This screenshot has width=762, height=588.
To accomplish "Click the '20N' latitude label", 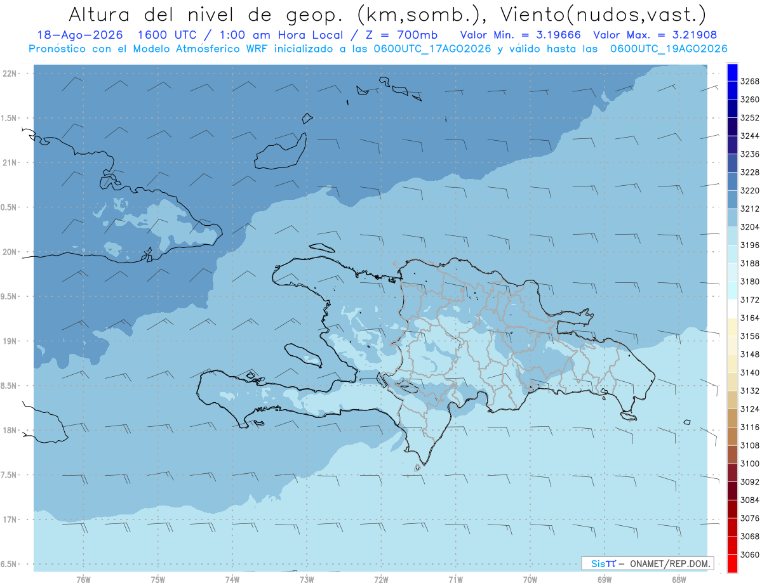I will pos(9,252).
